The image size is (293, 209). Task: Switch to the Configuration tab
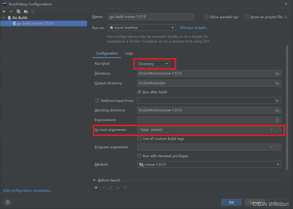[x=107, y=53]
